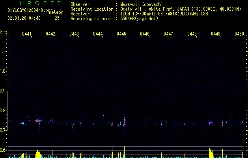Screen dimensions: 248x158
Task: Click the 1.0 kHz axis label
Action: tap(3, 71)
